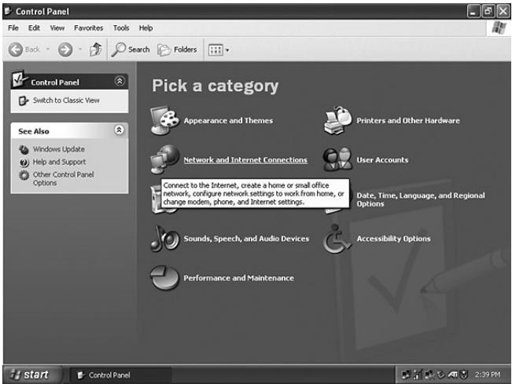This screenshot has height=384, width=512.
Task: Click the Back toolbar button
Action: [x=24, y=49]
